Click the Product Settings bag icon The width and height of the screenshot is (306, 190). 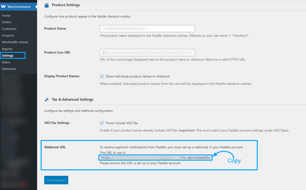[47, 5]
